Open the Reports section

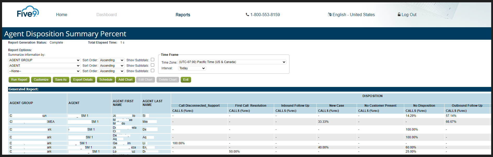183,15
